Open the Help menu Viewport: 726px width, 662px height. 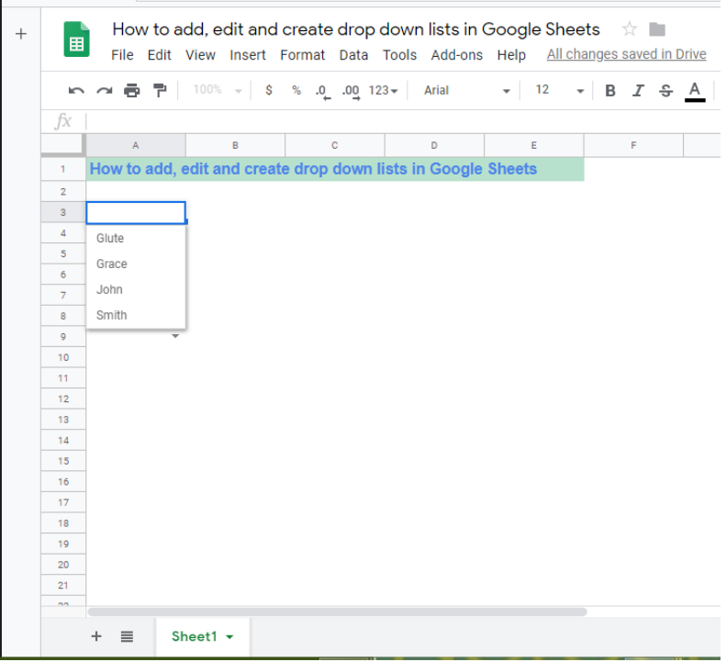[511, 55]
